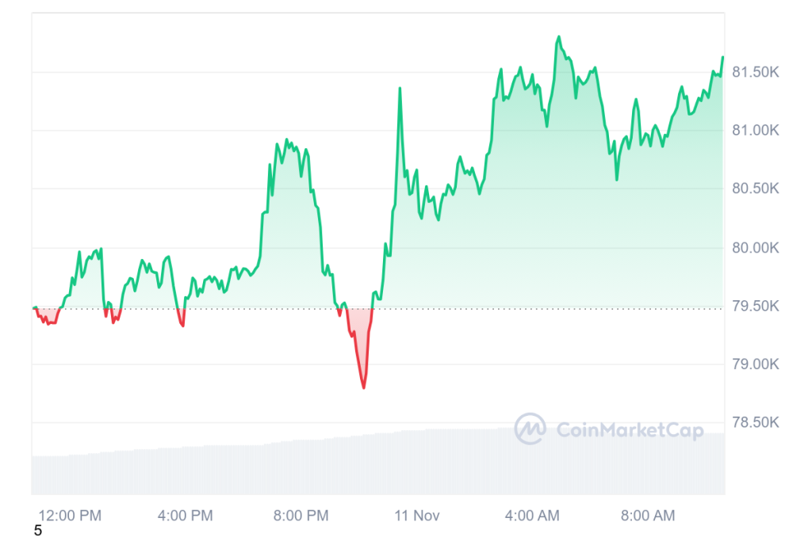Viewport: 812px width, 541px height.
Task: Click the tall green spike before 11 Nov
Action: click(x=400, y=89)
